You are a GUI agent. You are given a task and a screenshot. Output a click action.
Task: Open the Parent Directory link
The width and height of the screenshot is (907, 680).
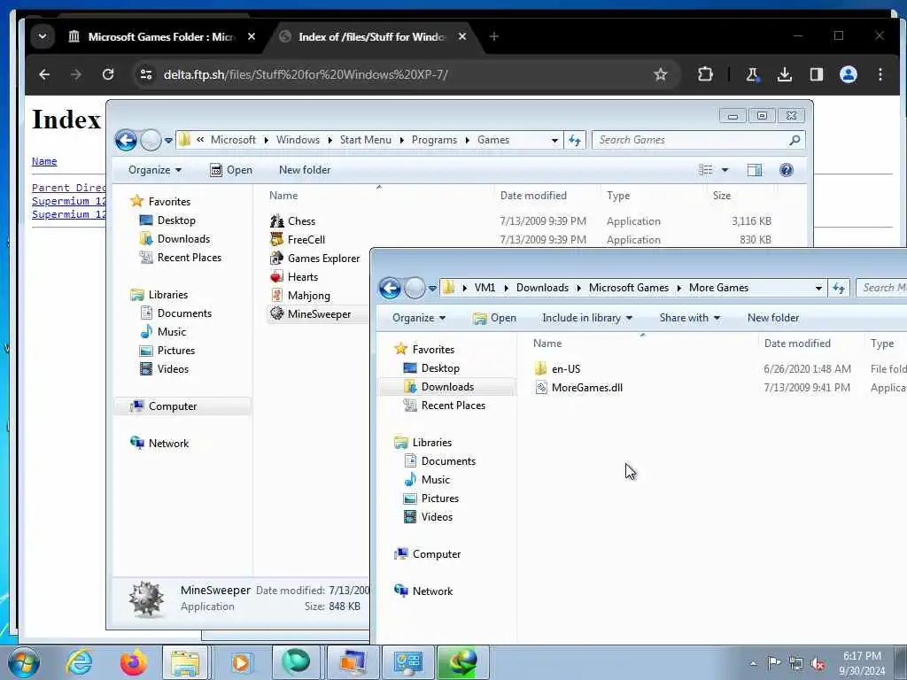coord(69,188)
